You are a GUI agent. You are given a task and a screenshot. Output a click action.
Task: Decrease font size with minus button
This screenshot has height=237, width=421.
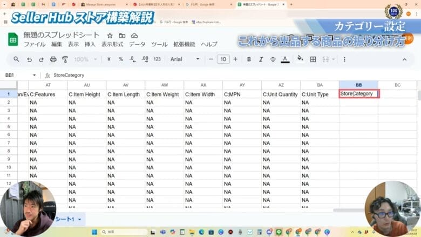(211, 59)
